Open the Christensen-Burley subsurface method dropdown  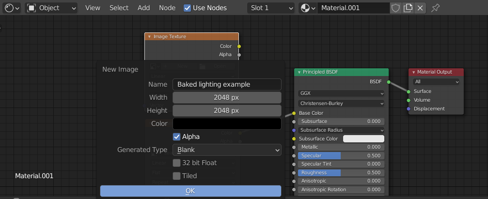(341, 103)
